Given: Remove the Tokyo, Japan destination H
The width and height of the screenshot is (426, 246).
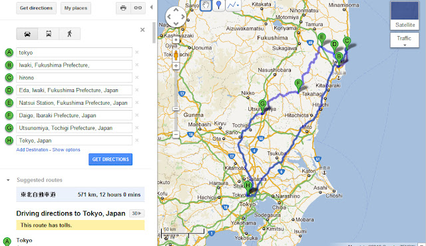Looking at the screenshot, I should [x=137, y=140].
